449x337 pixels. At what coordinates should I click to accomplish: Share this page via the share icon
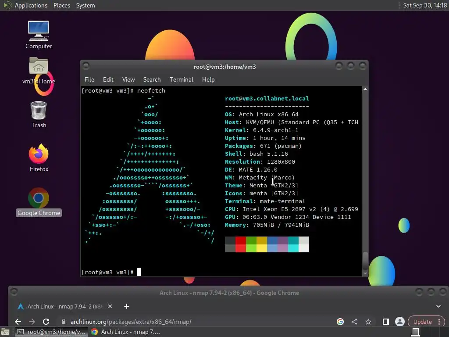[x=354, y=322]
